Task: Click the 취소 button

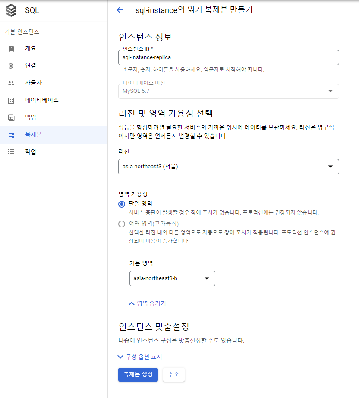Action: tap(174, 374)
